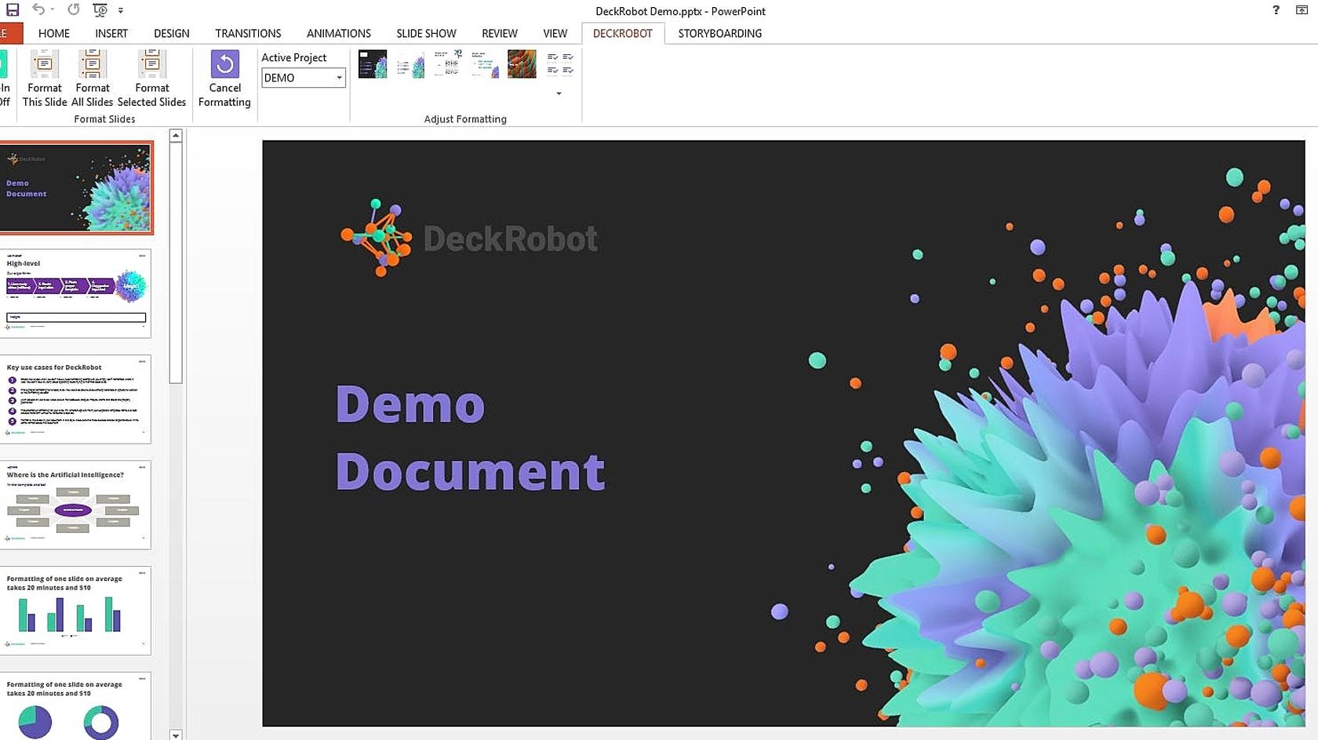The image size is (1318, 740).
Task: Switch to the REVIEW tab
Action: [500, 33]
